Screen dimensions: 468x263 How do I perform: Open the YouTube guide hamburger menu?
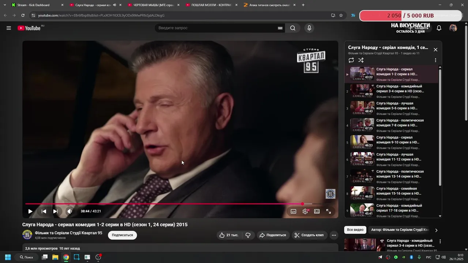tap(9, 28)
